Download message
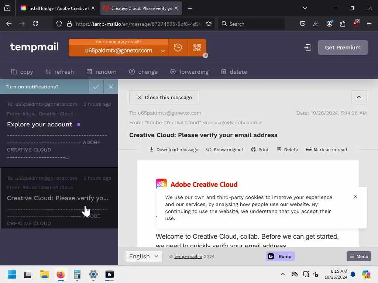This screenshot has height=283, width=378. click(x=174, y=150)
